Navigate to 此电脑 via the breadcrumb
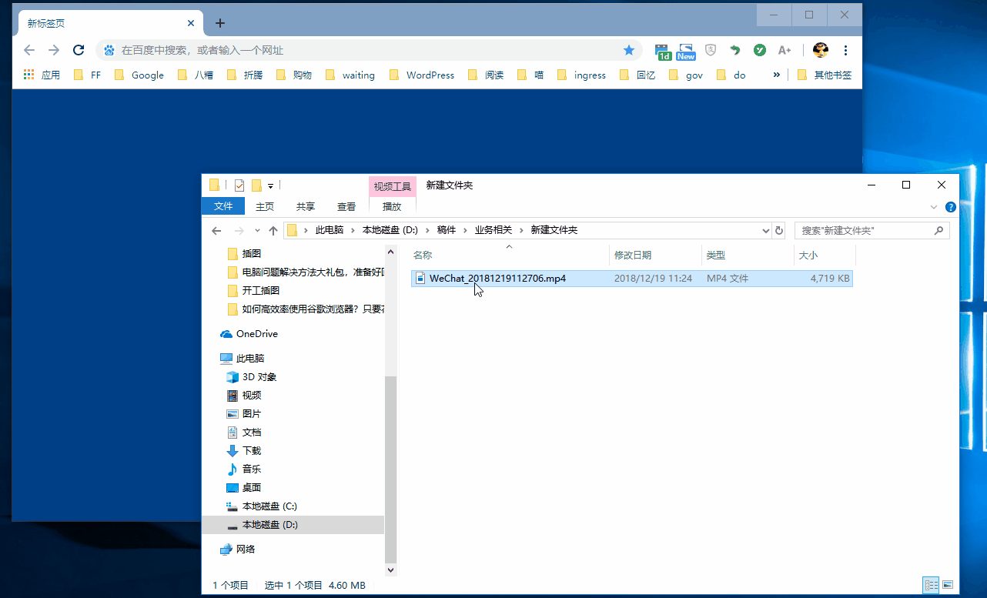987x598 pixels. point(331,229)
